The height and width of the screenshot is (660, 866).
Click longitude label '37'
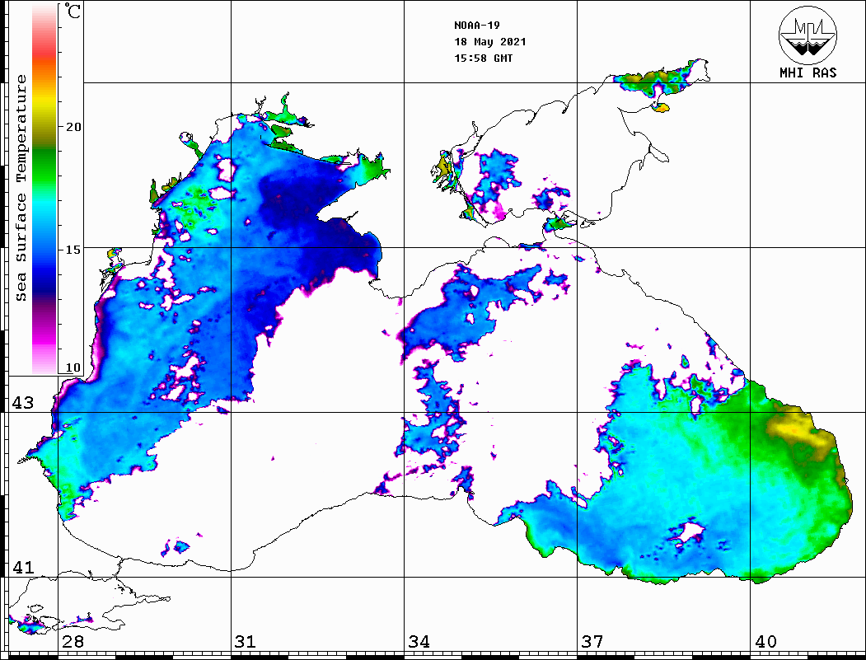click(x=592, y=642)
